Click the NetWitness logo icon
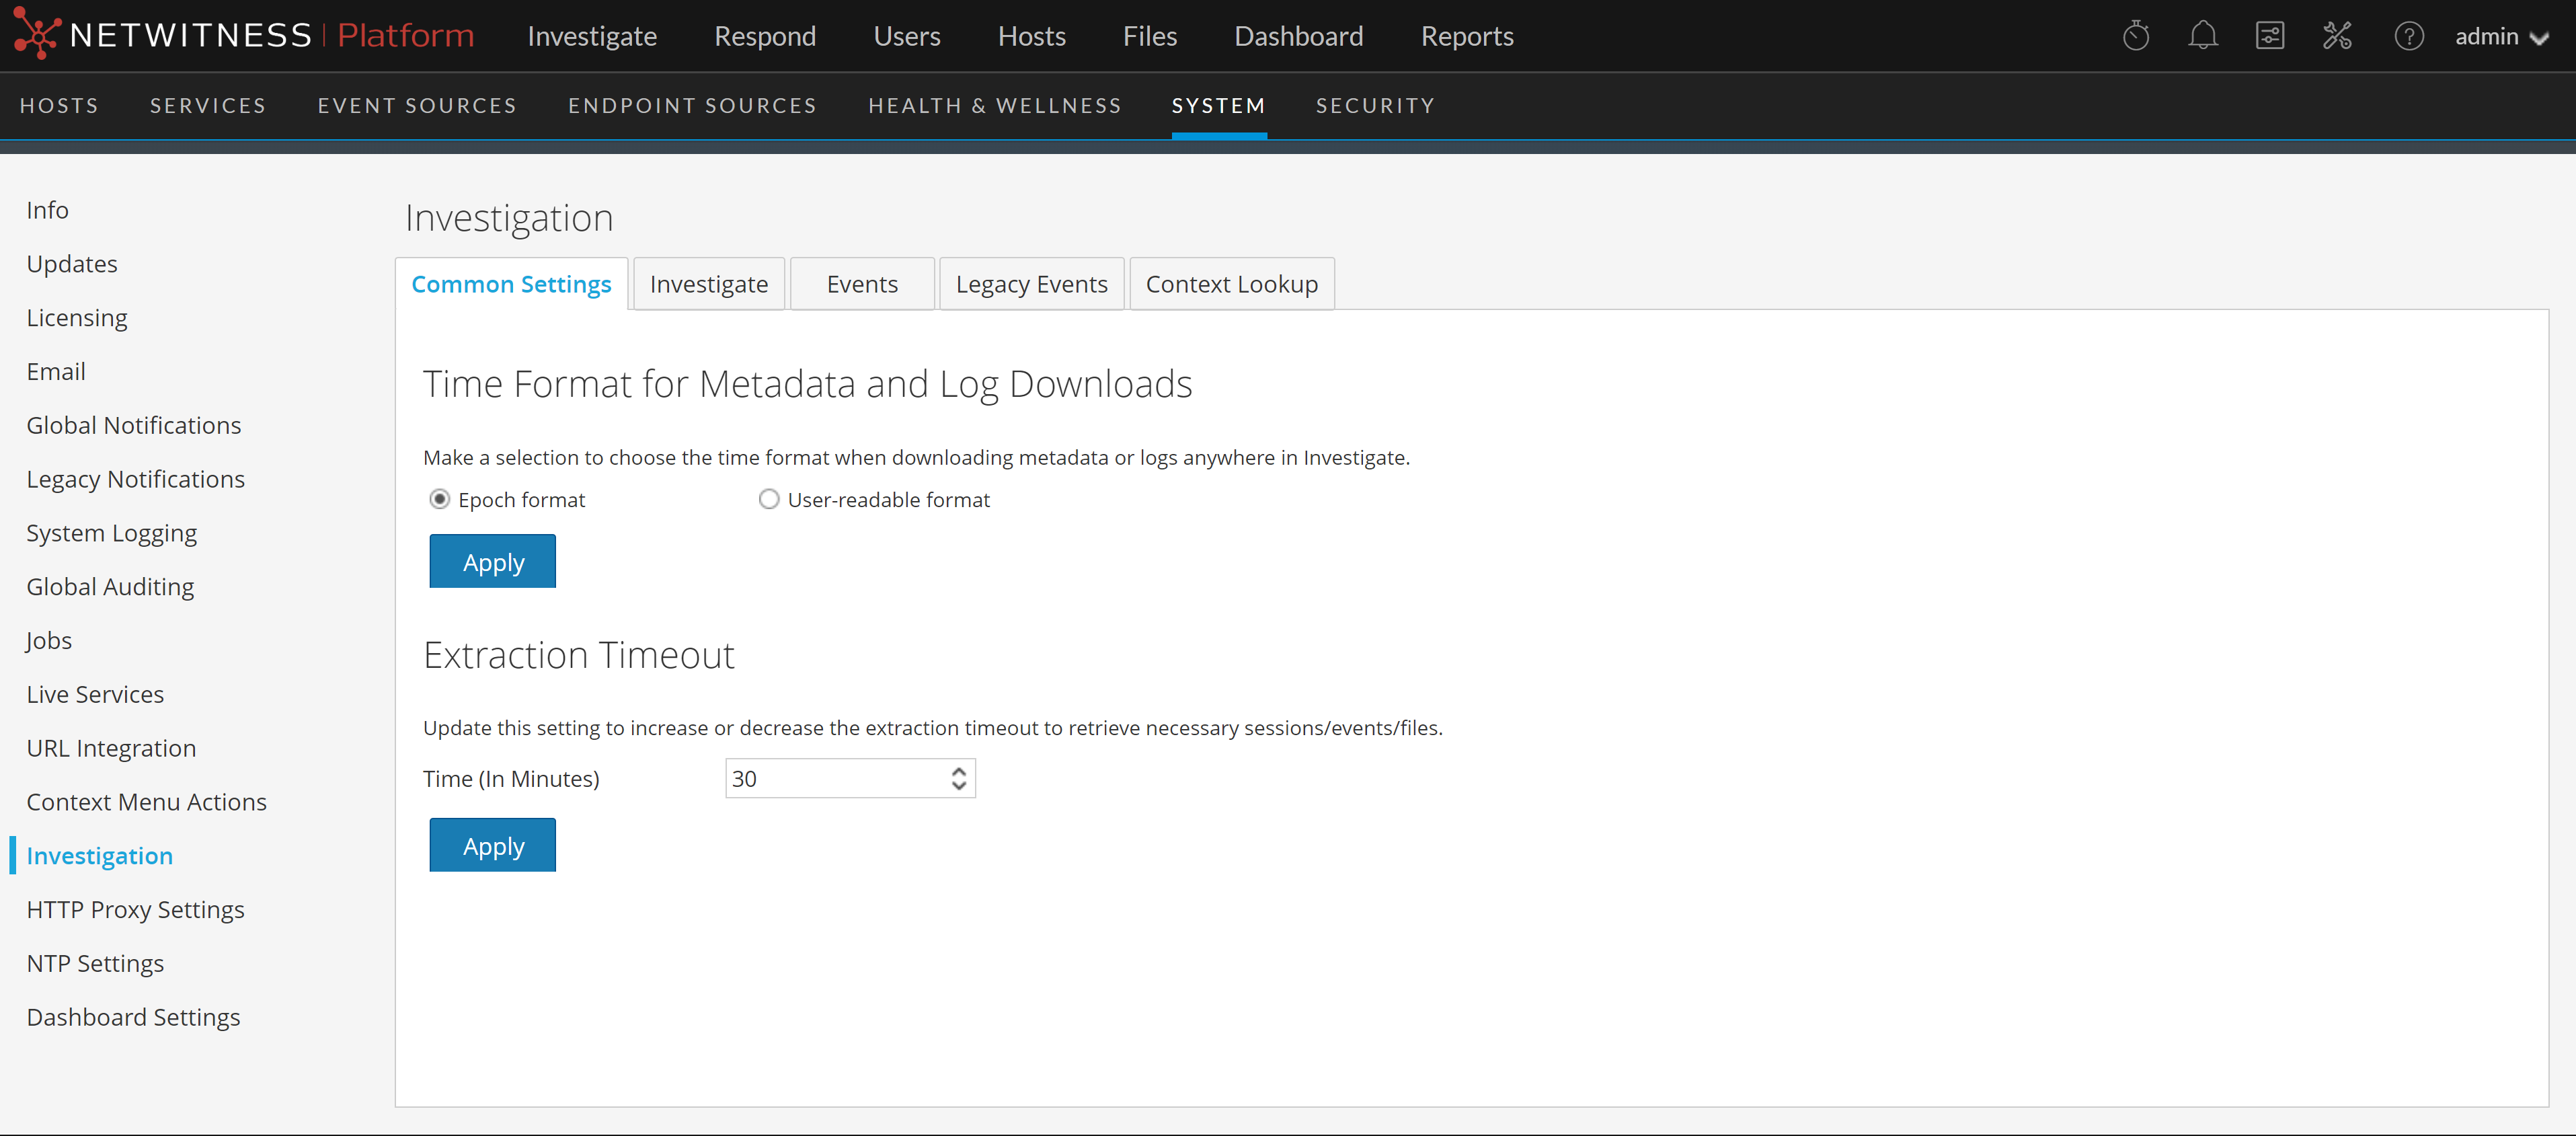Screen dimensions: 2576x1136 (36, 35)
